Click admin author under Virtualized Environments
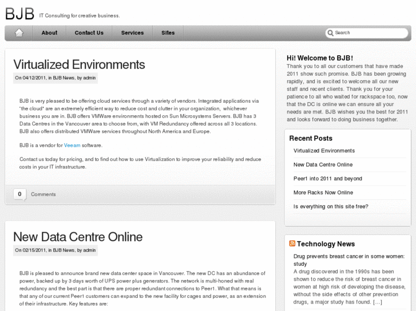 (89, 78)
